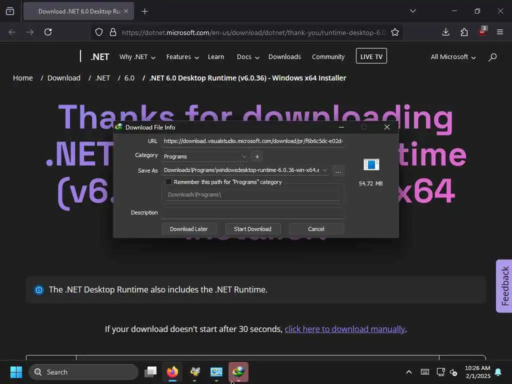Viewport: 512px width, 384px height.
Task: Expand the All Microsoft menu
Action: pos(453,57)
